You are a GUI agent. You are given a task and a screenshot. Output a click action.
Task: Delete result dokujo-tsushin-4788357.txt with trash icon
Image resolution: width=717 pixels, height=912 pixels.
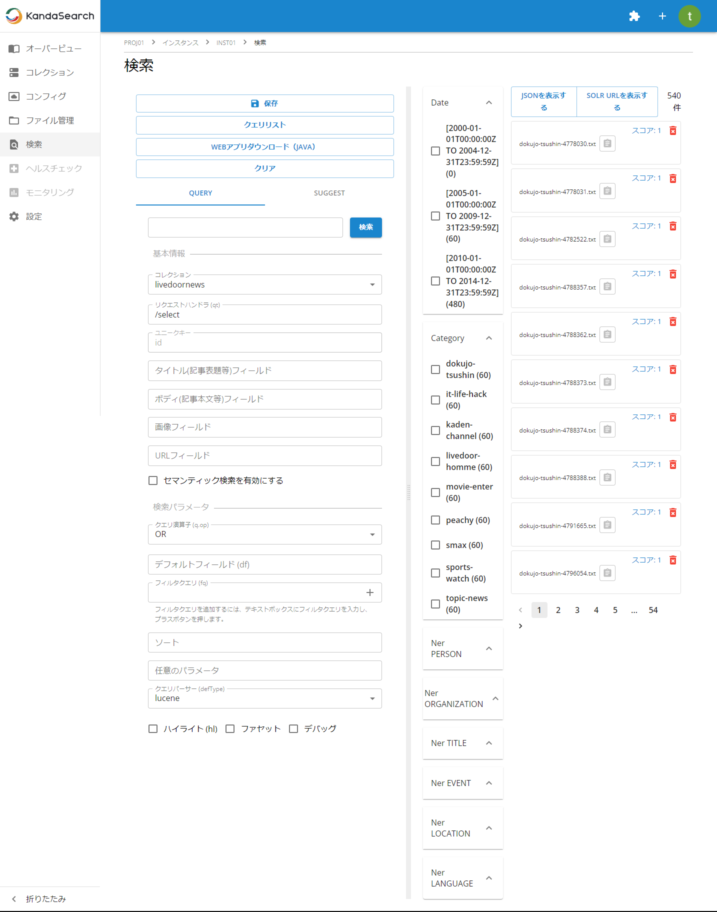[673, 274]
